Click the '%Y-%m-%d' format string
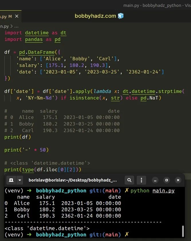191x241 pixels. (40, 98)
